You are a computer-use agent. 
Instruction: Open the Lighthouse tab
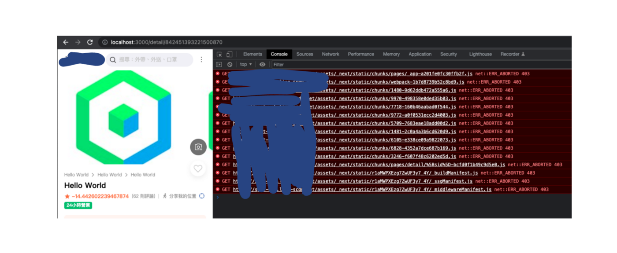(480, 54)
